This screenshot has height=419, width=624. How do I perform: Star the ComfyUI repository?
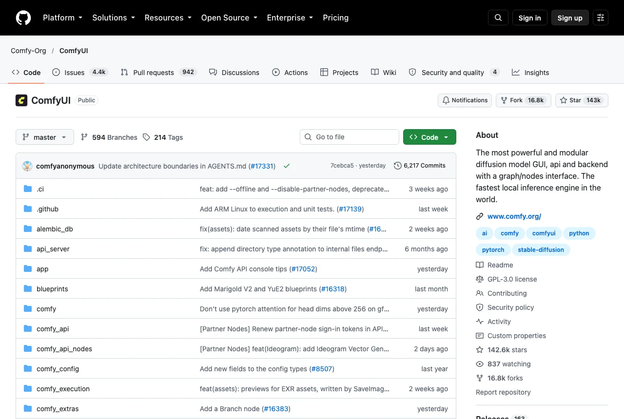[x=582, y=100]
